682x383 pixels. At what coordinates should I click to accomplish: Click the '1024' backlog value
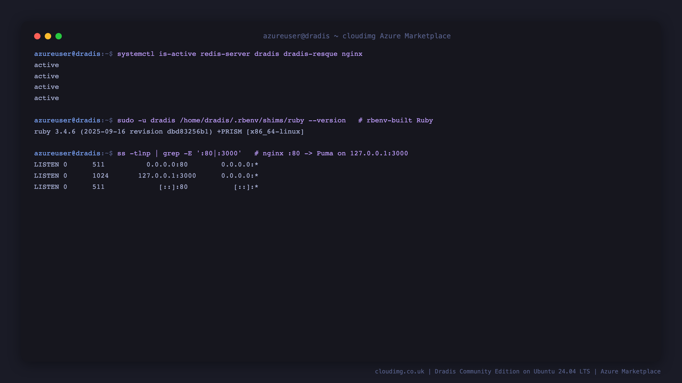click(101, 176)
